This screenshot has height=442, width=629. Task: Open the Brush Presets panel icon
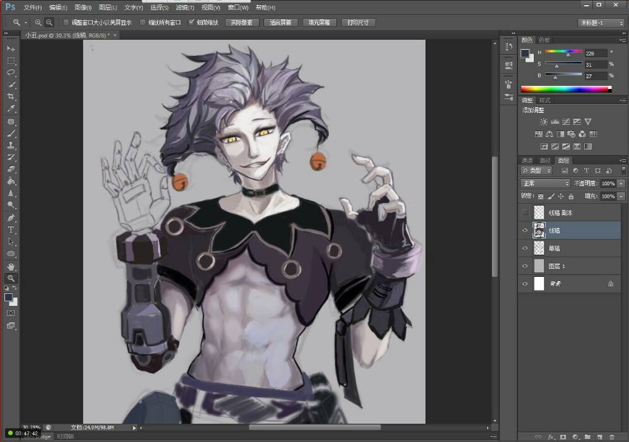click(509, 96)
